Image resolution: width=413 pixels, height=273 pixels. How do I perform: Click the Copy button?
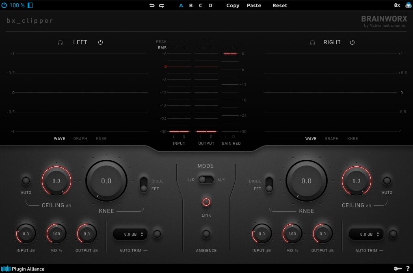coord(233,5)
